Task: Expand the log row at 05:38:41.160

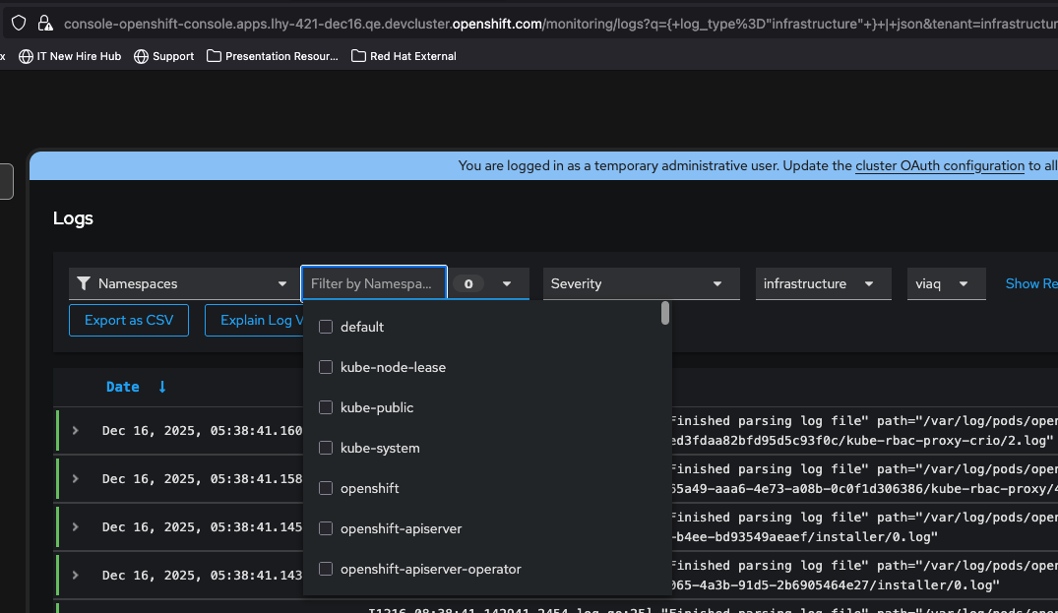Action: pos(76,430)
